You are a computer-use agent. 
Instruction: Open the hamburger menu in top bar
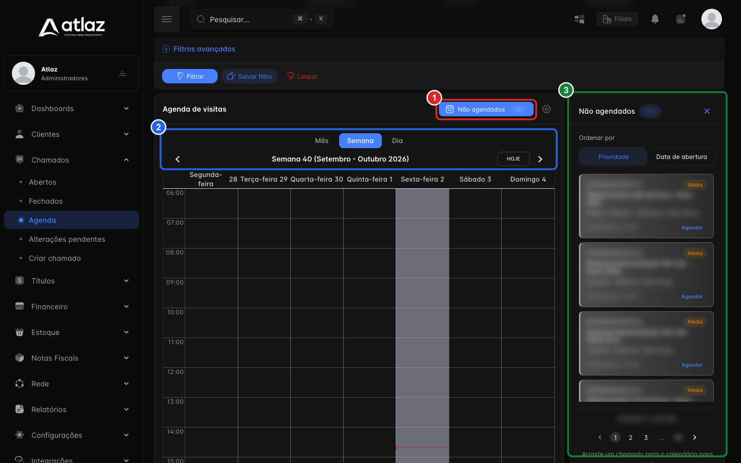(167, 19)
